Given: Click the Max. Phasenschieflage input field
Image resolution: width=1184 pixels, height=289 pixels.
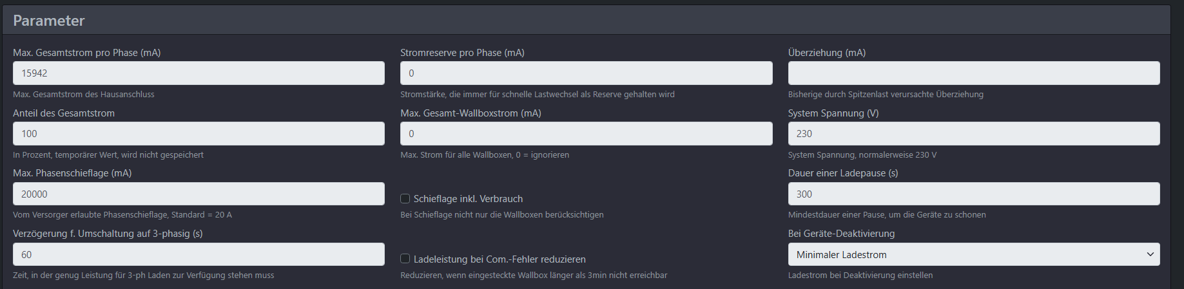Looking at the screenshot, I should pyautogui.click(x=199, y=194).
